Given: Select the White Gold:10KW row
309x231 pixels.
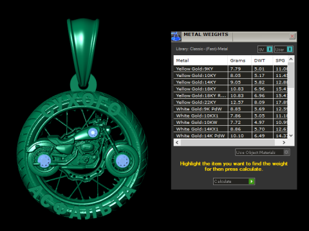Looking at the screenshot, I should (230, 123).
